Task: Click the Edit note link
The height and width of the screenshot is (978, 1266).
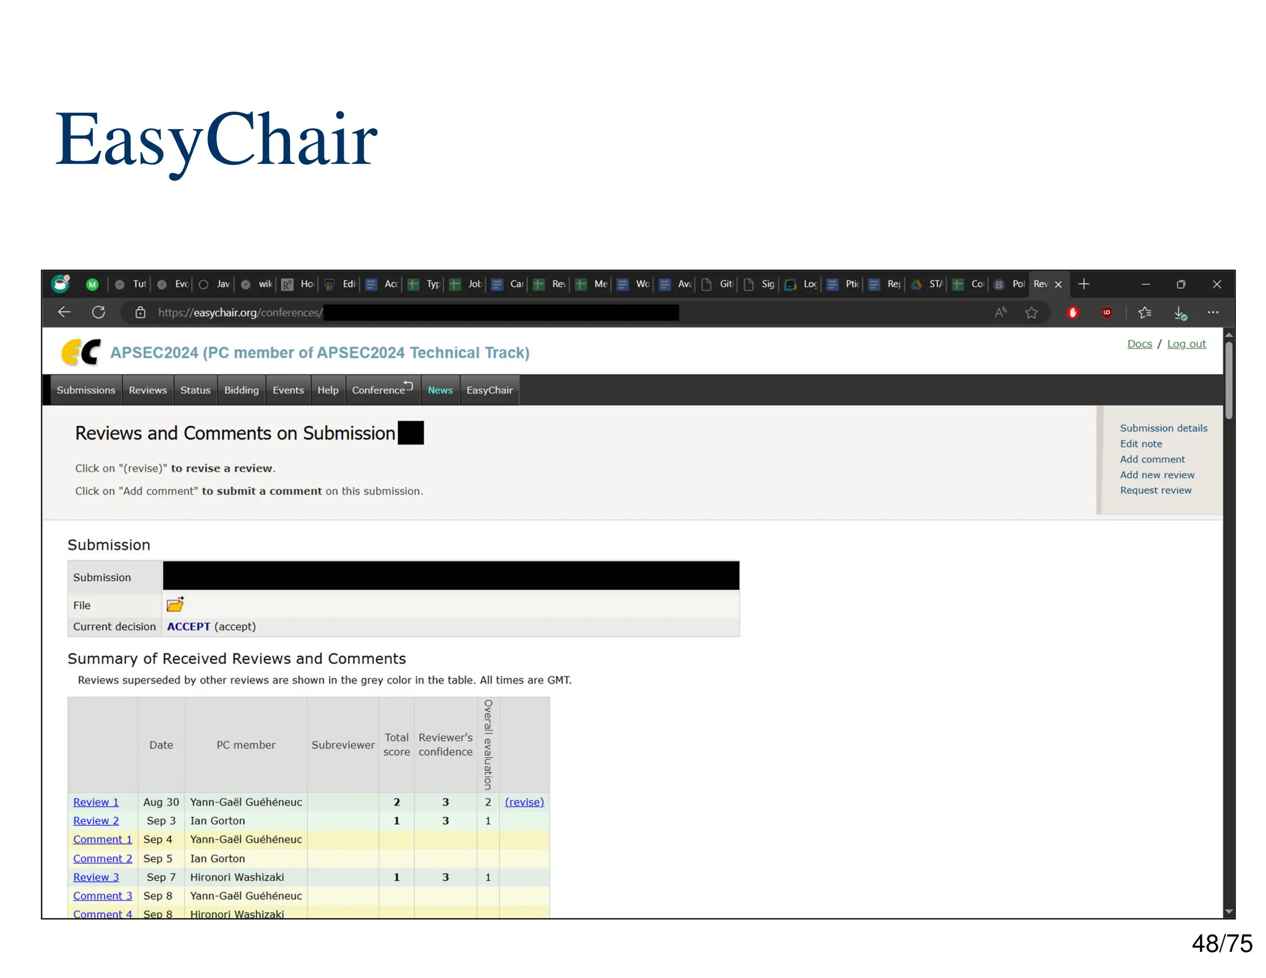Action: pyautogui.click(x=1141, y=443)
